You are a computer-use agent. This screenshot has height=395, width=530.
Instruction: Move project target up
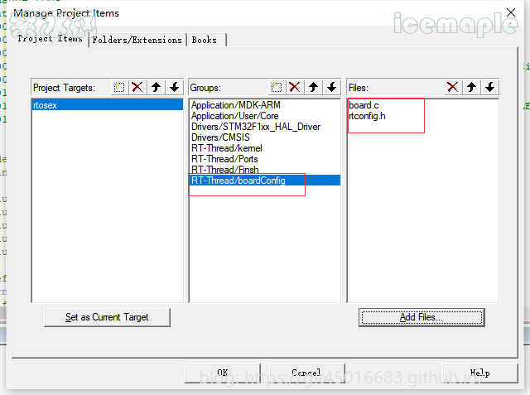pos(157,88)
